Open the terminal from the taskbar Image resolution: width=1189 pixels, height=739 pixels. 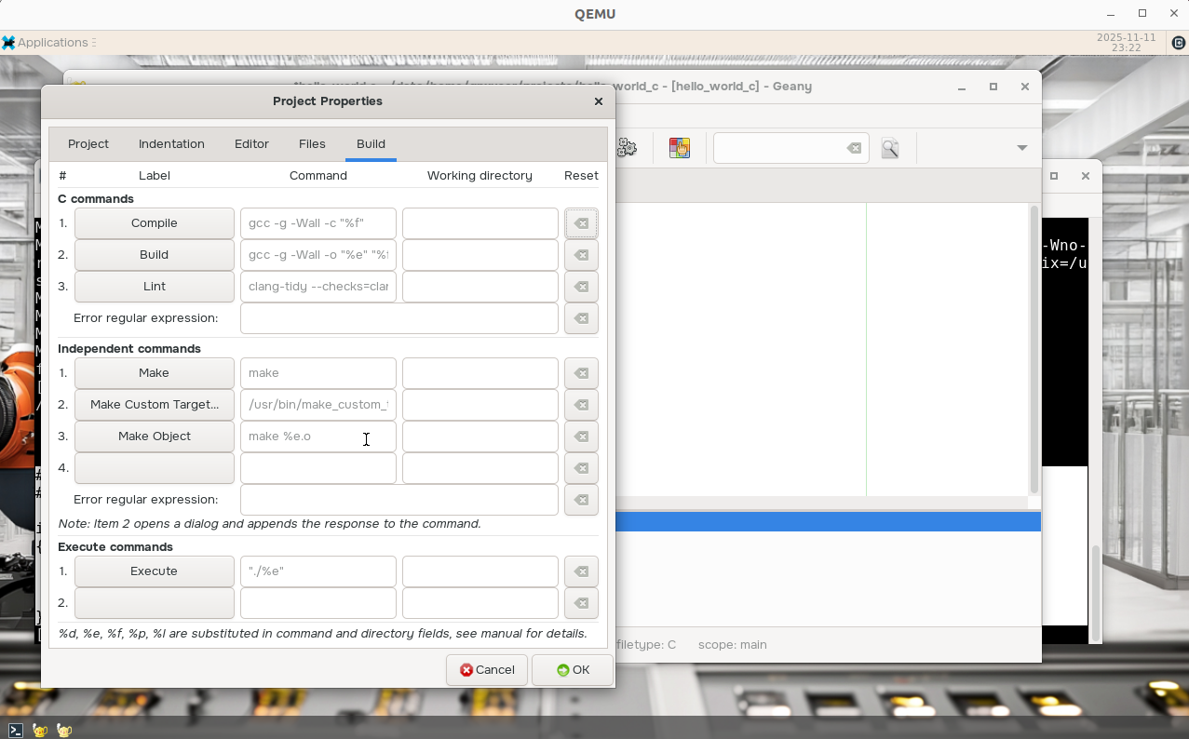click(16, 731)
